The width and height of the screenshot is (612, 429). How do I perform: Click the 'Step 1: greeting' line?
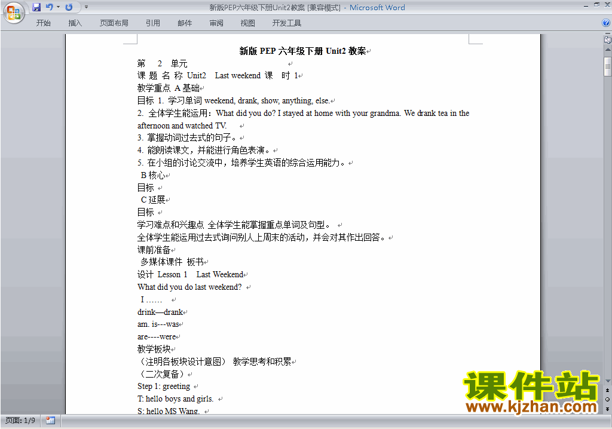click(x=164, y=387)
